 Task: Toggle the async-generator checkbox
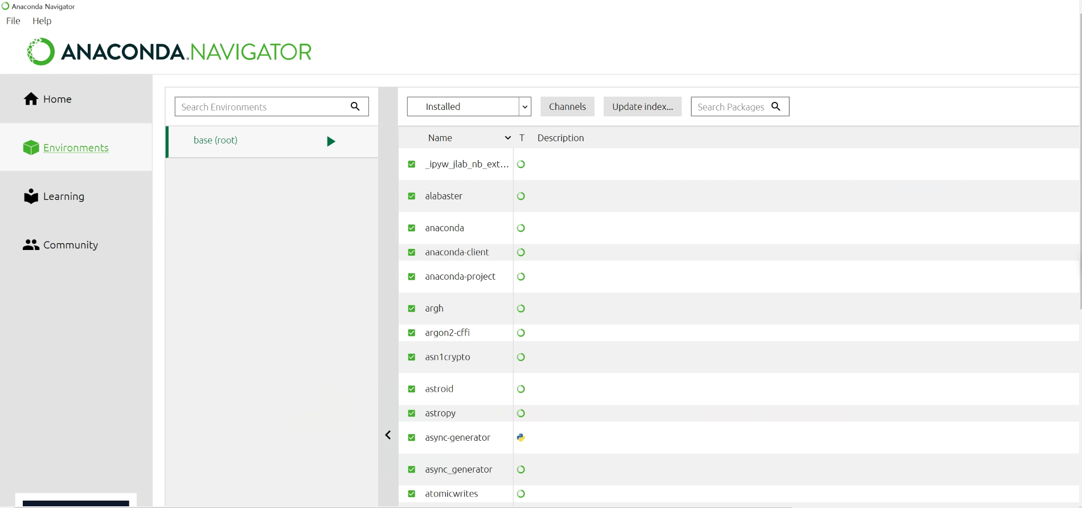412,437
